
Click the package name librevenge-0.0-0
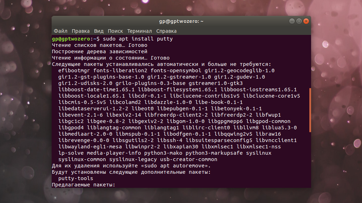click(x=83, y=140)
